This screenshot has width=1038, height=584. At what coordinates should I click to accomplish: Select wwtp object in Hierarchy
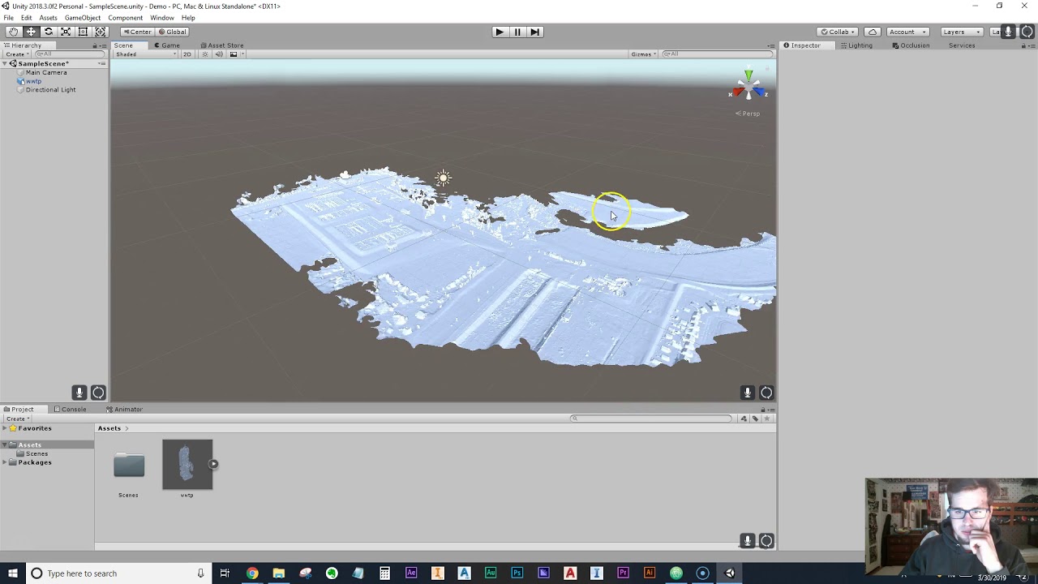tap(33, 81)
